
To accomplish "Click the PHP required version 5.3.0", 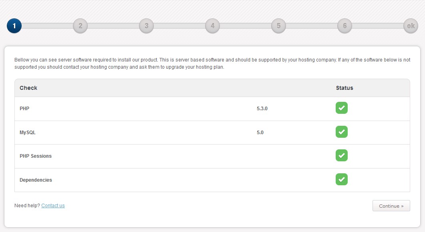I will [x=262, y=109].
